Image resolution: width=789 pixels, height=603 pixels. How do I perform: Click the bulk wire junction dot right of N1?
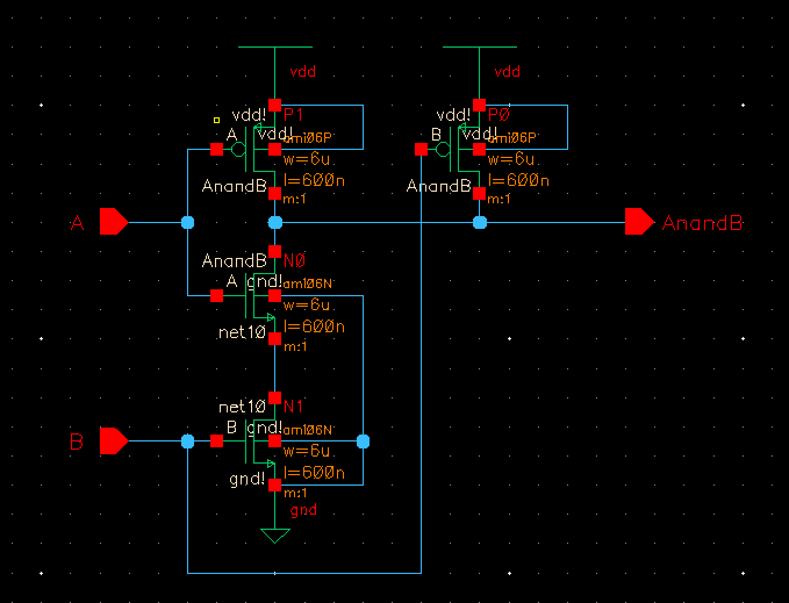(x=363, y=442)
